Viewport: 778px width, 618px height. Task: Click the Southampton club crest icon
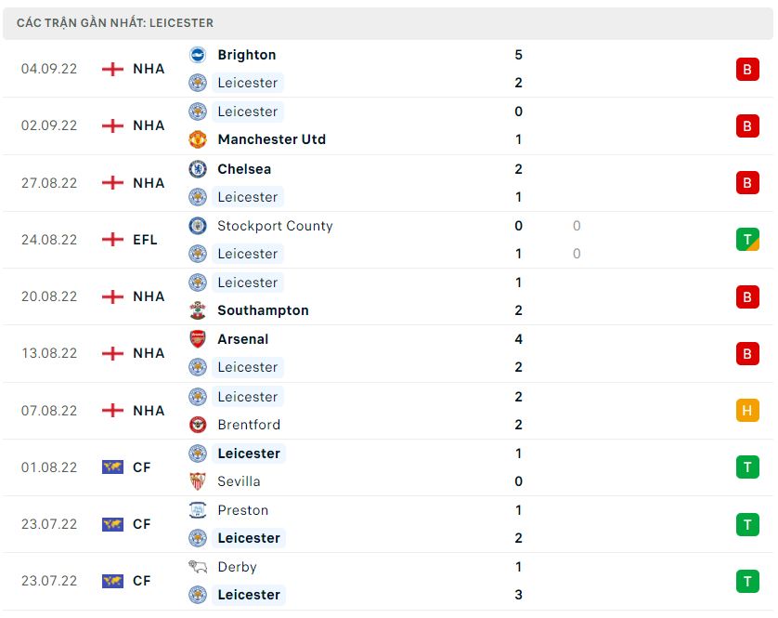pos(198,310)
